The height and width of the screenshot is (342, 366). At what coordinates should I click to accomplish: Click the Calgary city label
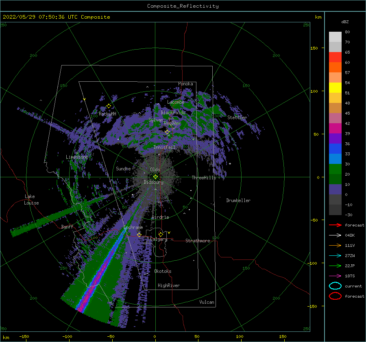pyautogui.click(x=159, y=239)
